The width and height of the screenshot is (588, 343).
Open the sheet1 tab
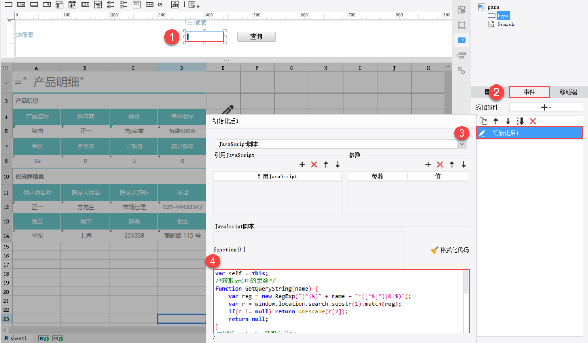click(16, 338)
